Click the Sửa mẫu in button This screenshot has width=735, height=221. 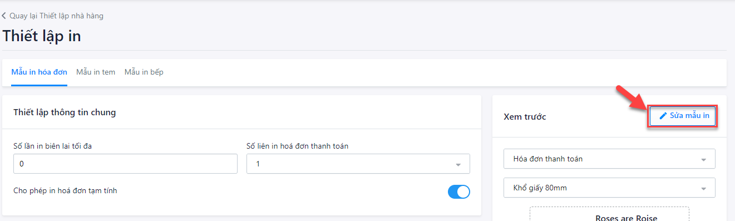point(683,116)
